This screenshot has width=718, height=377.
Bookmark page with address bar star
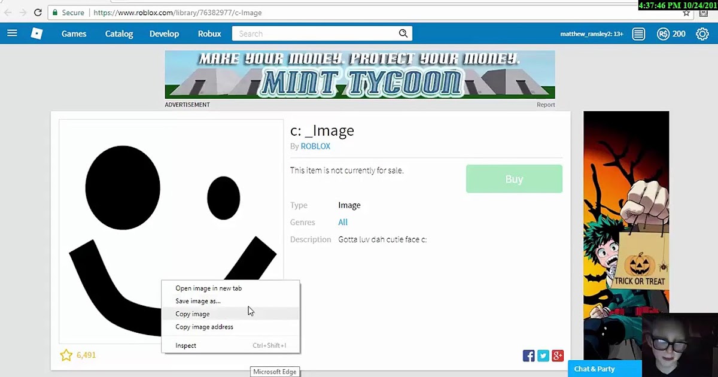pos(686,13)
